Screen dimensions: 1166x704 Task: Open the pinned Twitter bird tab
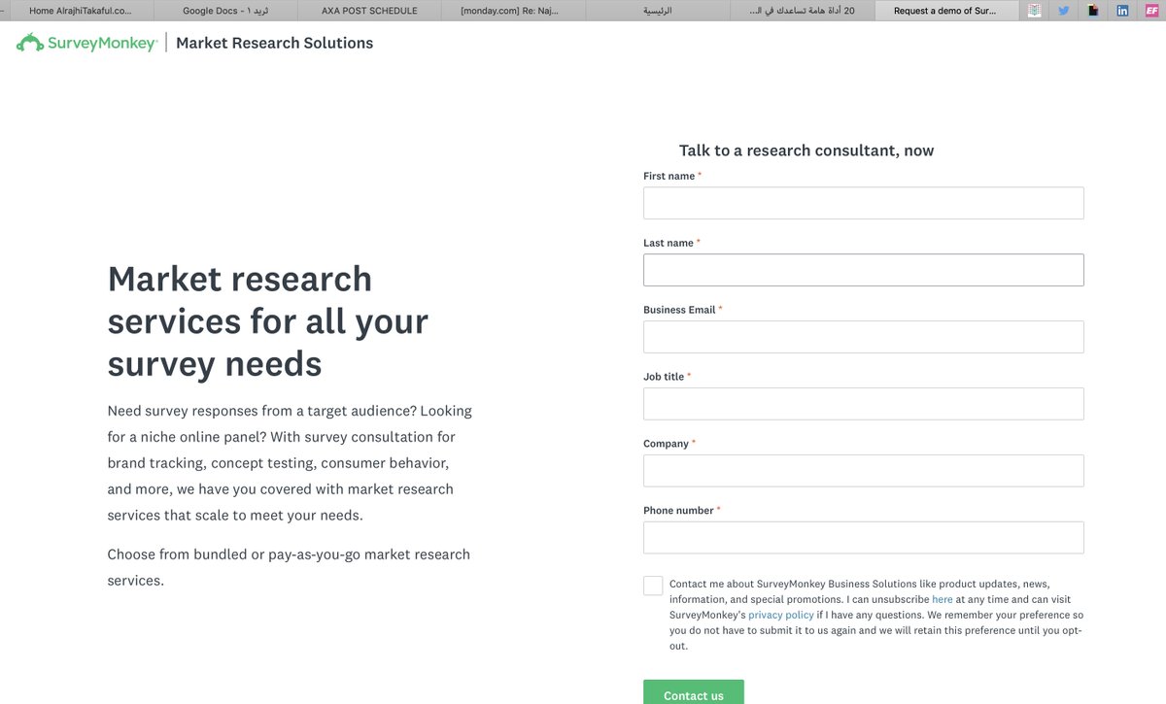pyautogui.click(x=1063, y=11)
